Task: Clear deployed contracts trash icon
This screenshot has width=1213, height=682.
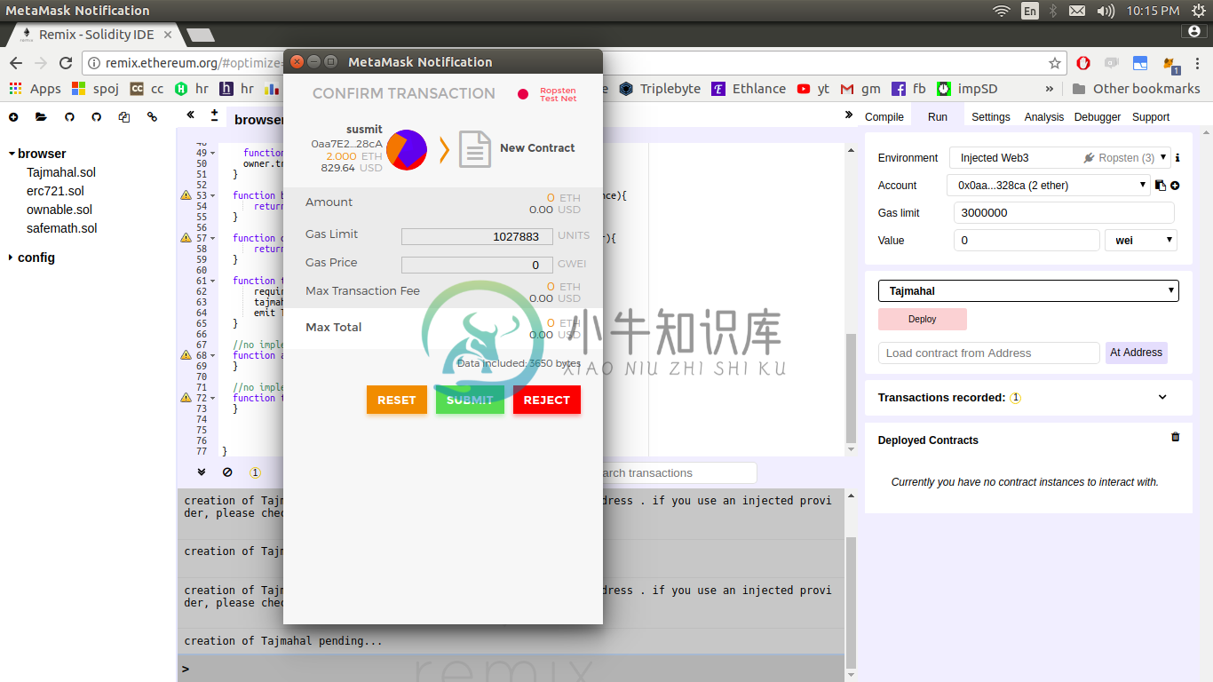Action: [x=1176, y=437]
